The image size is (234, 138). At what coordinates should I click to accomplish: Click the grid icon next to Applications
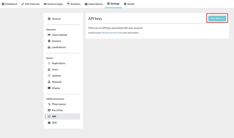point(49,63)
